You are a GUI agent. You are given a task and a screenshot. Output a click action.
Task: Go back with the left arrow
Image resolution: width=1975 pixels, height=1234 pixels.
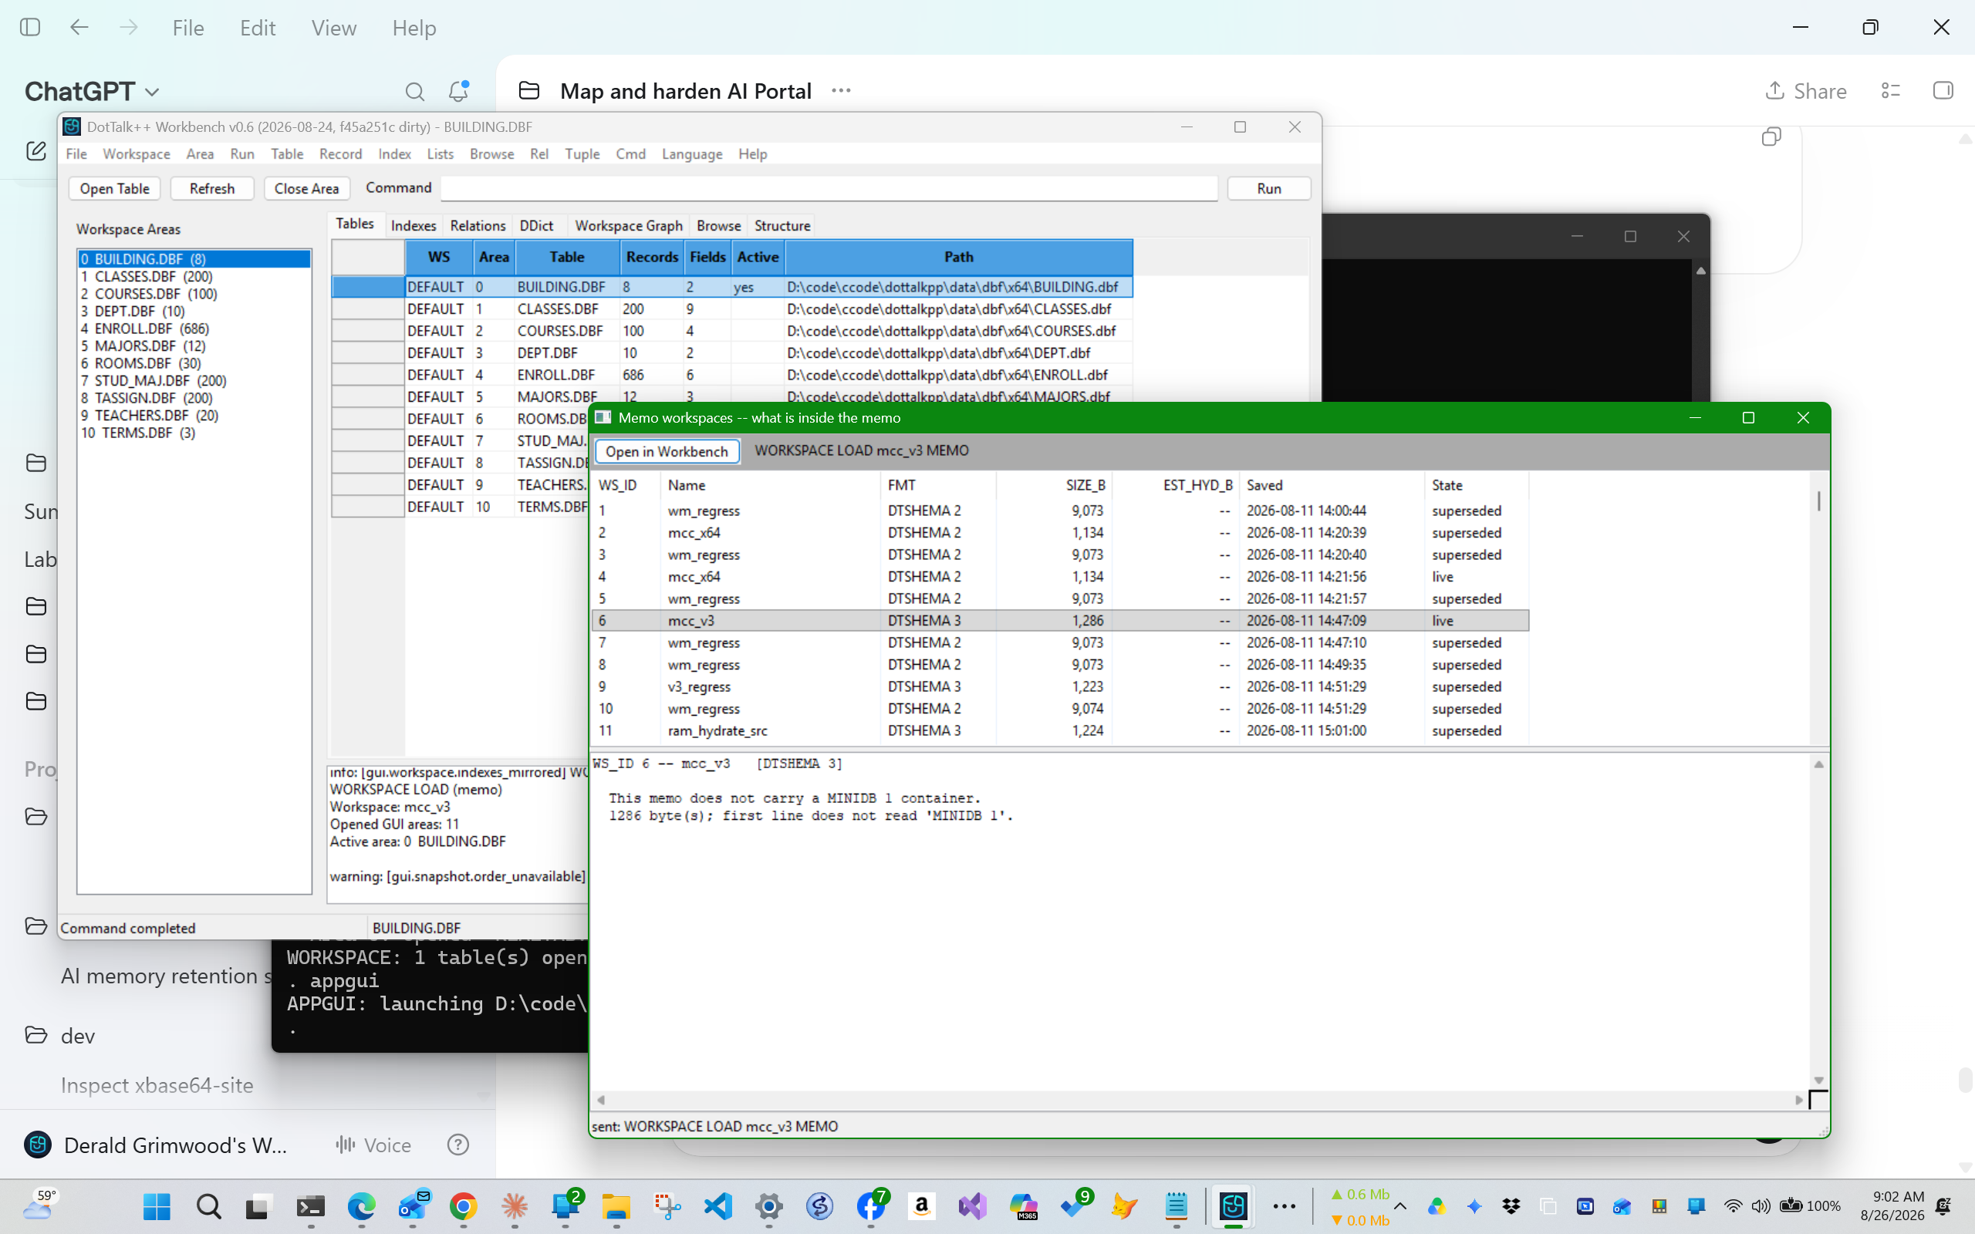coord(79,27)
